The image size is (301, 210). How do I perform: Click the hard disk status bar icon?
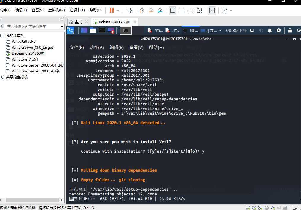pos(248,208)
